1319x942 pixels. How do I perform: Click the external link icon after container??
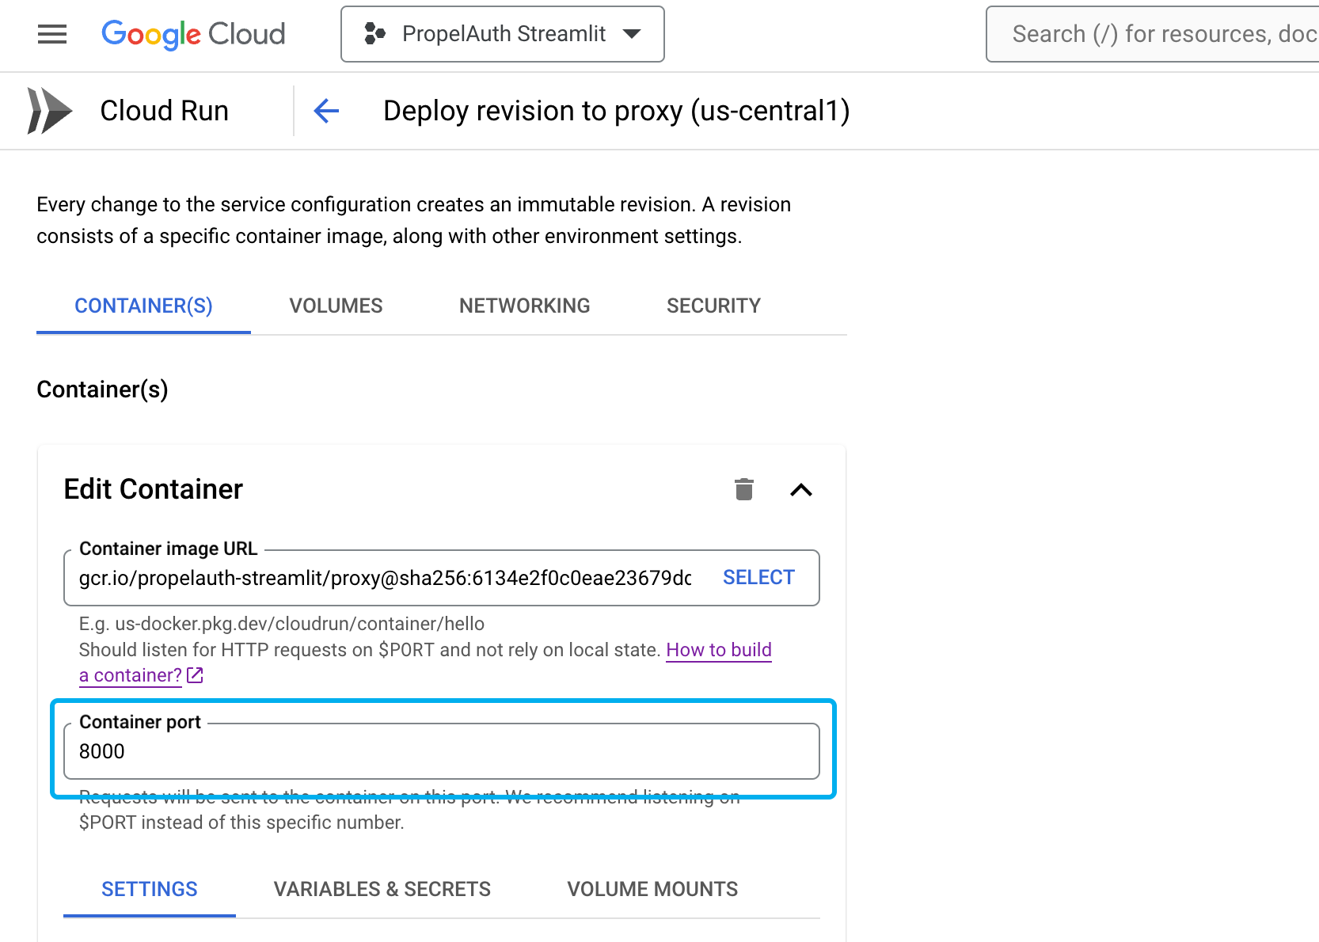point(196,675)
